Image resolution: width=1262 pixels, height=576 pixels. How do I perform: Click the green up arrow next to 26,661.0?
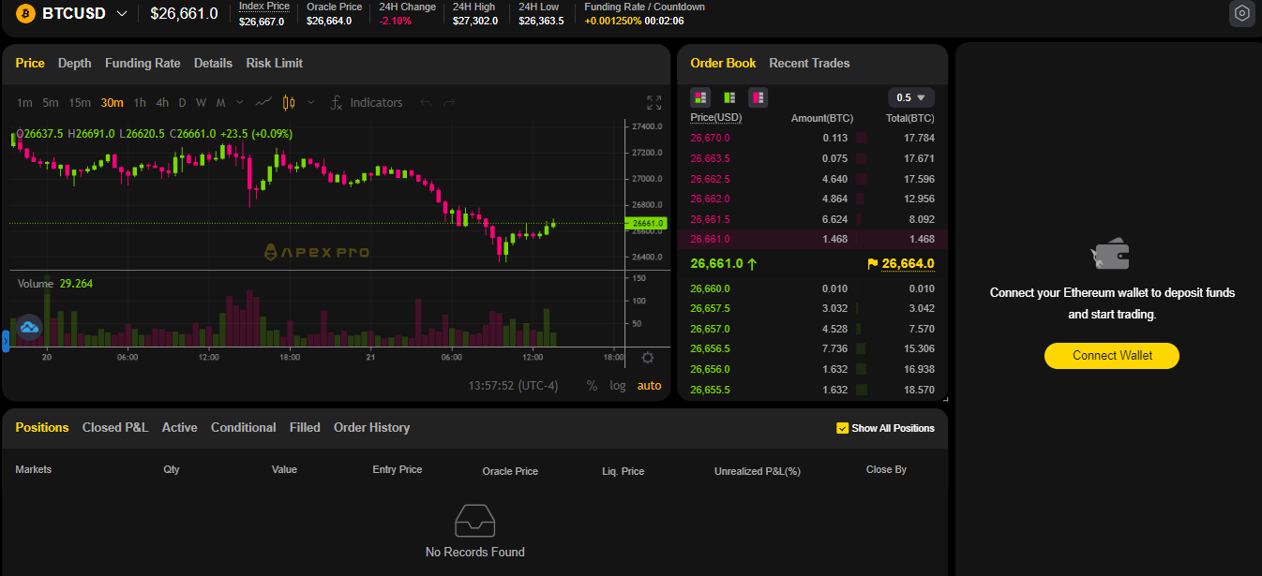tap(752, 264)
